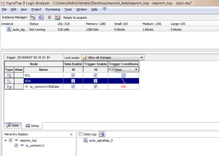Select the SDA node name
Viewport: 219px width, 156px height.
coord(28,81)
